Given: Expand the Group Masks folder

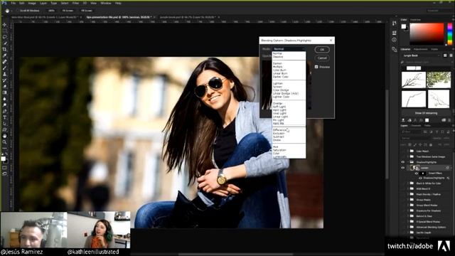Looking at the screenshot, I should (407, 200).
